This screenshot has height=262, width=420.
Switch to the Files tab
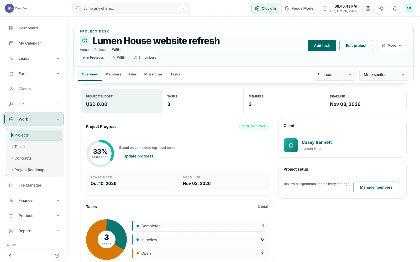coord(133,74)
